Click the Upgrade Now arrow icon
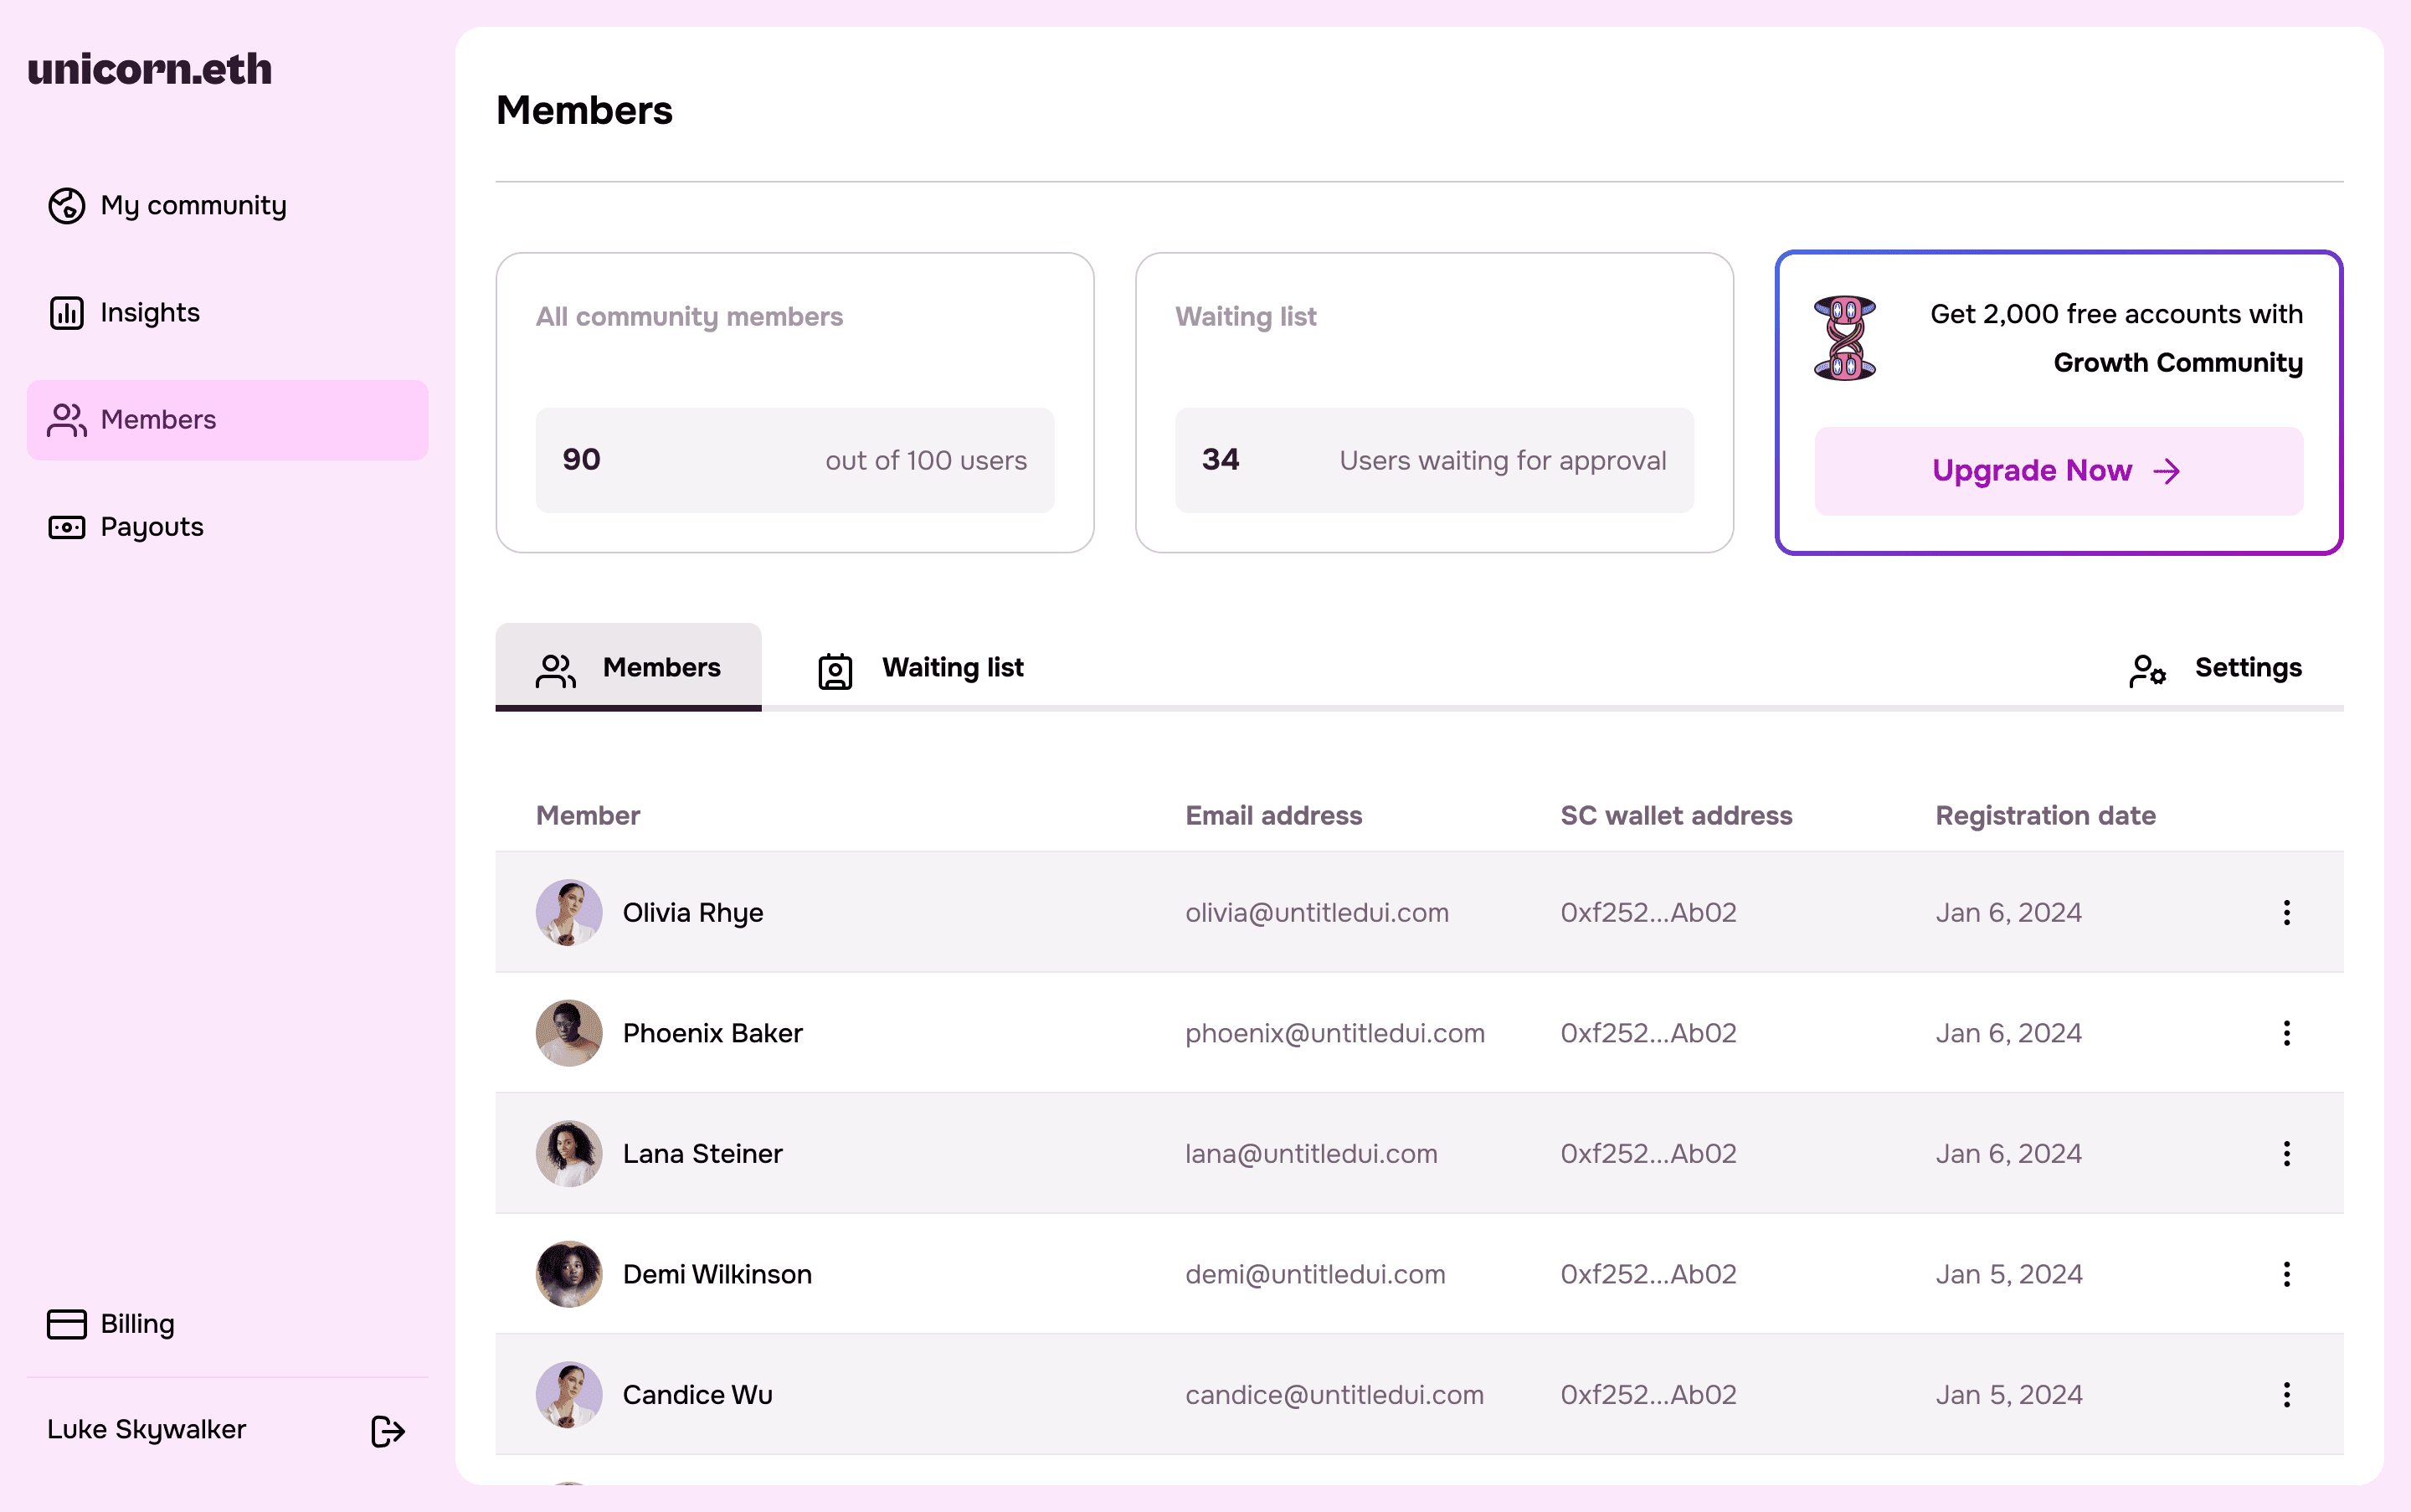Image resolution: width=2411 pixels, height=1512 pixels. pos(2167,471)
